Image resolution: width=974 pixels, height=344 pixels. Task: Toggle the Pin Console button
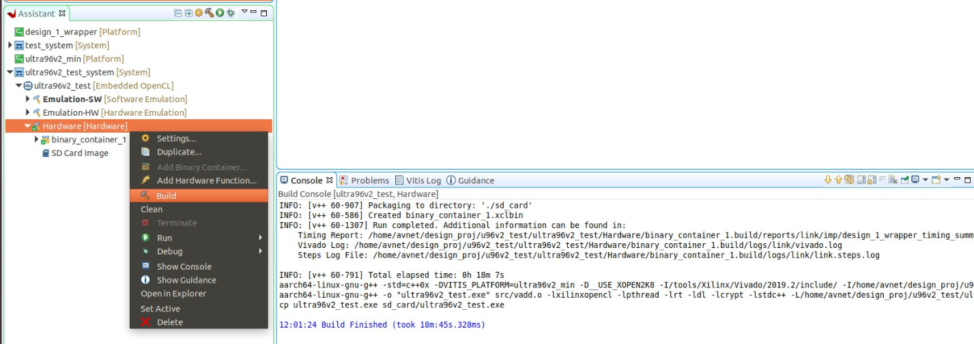point(904,180)
